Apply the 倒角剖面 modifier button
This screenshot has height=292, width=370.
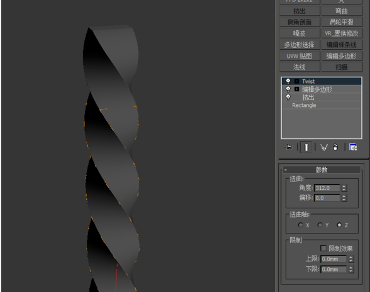pos(300,22)
